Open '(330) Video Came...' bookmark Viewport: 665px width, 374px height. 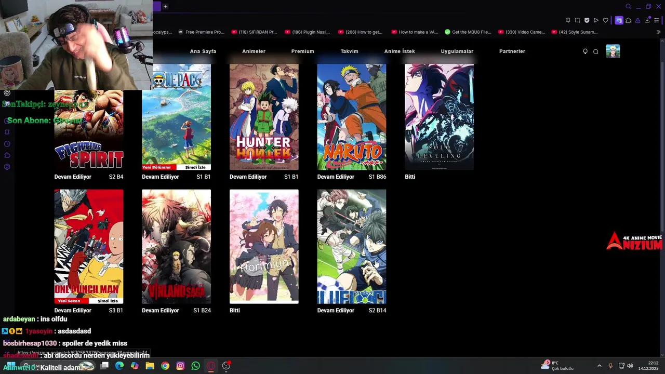pos(522,32)
